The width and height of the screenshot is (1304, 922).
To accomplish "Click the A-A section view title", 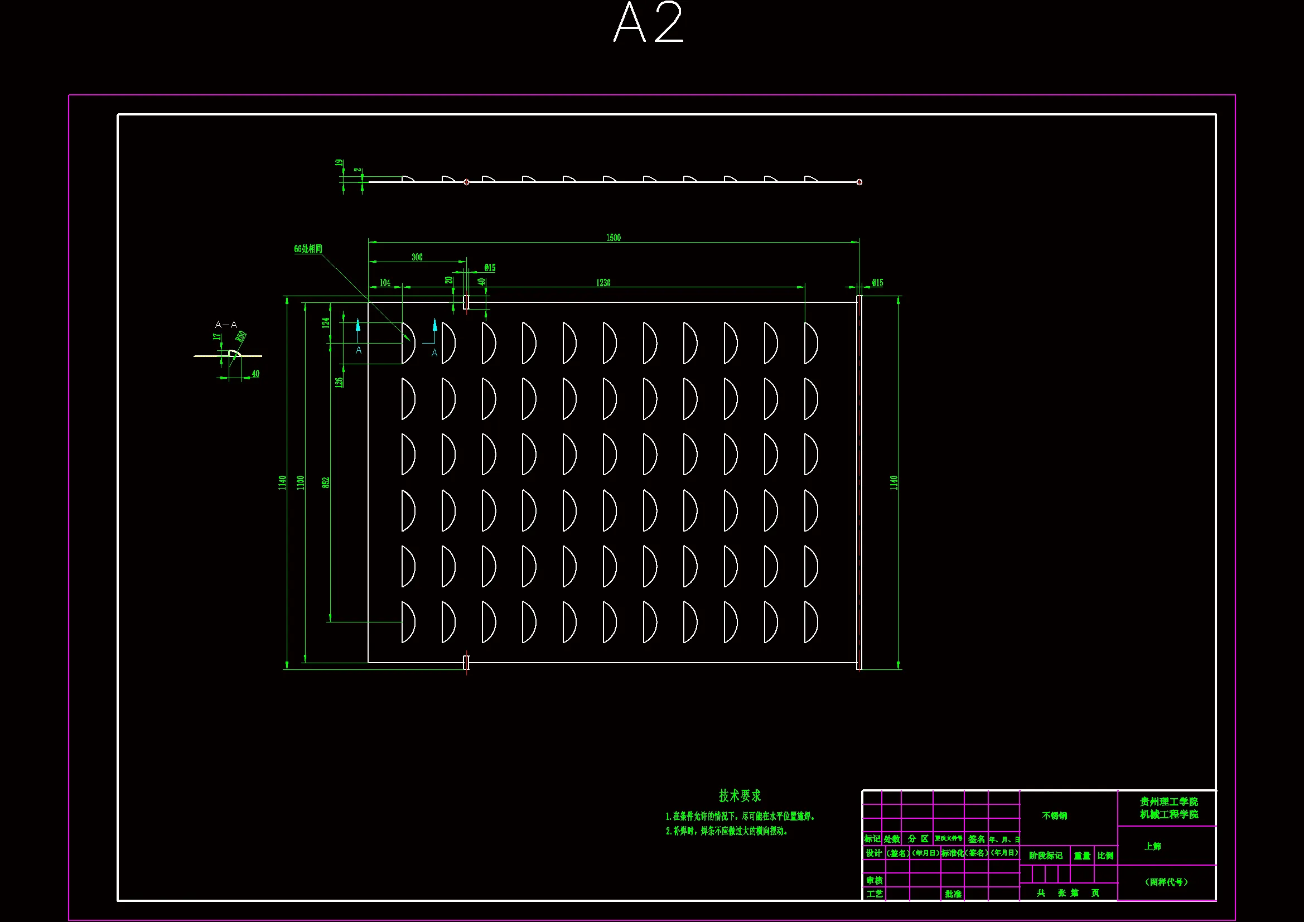I will (x=226, y=325).
